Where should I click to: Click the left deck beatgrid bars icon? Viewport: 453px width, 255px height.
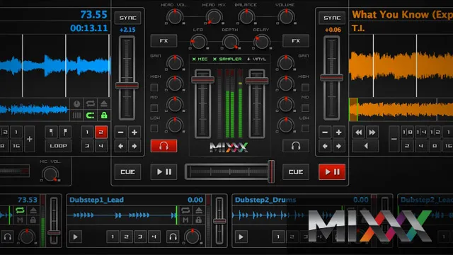[x=76, y=115]
